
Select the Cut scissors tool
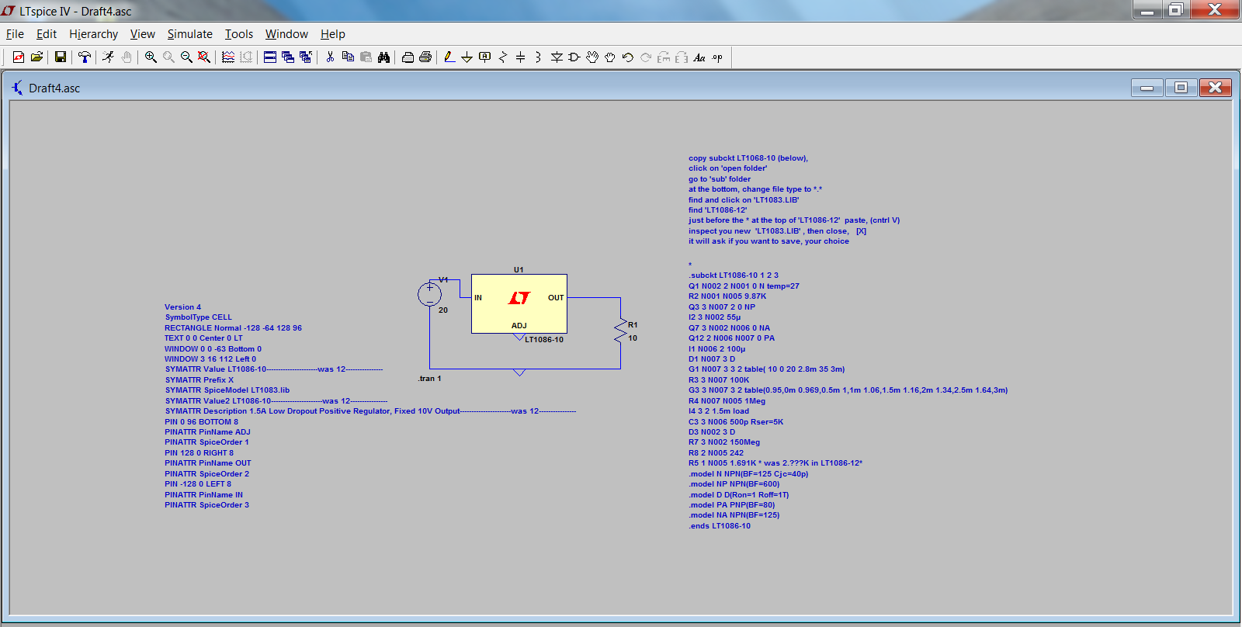click(330, 57)
